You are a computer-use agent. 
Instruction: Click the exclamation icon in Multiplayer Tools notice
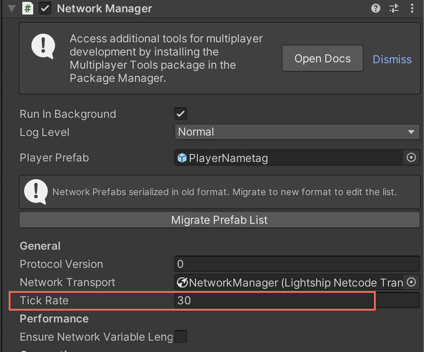click(x=43, y=46)
